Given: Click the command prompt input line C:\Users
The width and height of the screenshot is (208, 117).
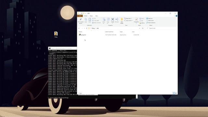Looking at the screenshot, I should click(x=58, y=97).
